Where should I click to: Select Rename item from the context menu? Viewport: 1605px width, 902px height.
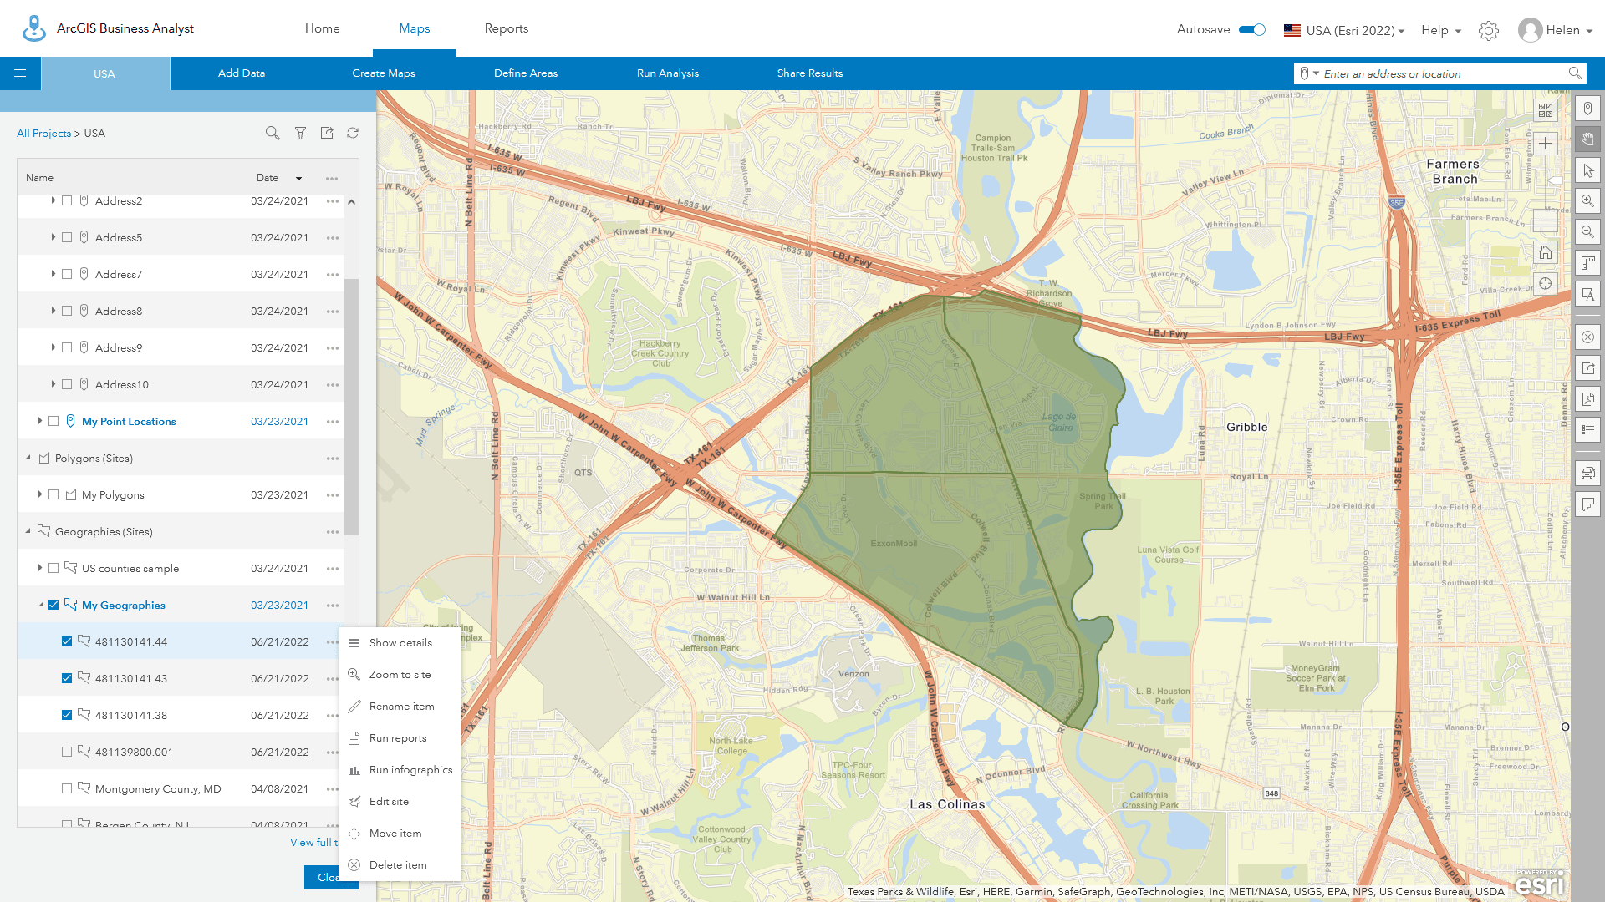coord(401,706)
